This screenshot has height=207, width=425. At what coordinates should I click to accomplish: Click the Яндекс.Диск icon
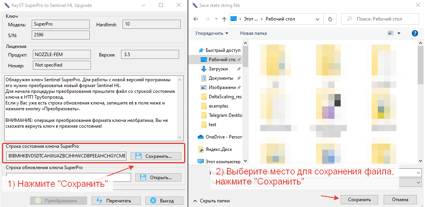[201, 149]
